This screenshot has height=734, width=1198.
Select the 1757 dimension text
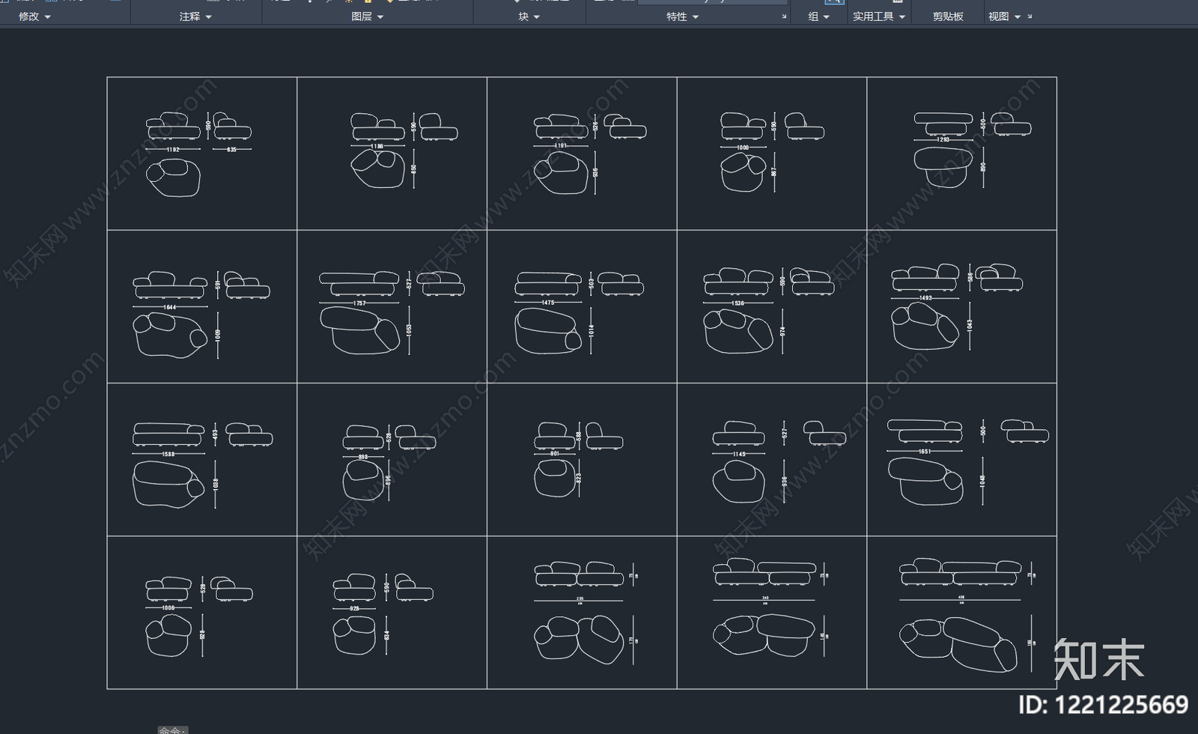[359, 303]
